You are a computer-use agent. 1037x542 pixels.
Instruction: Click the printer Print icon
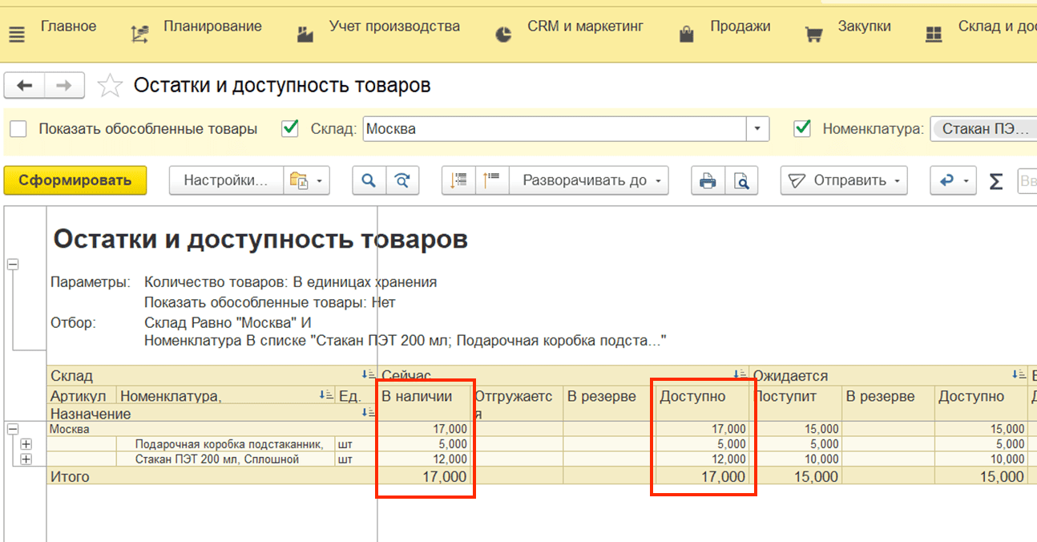(x=708, y=181)
